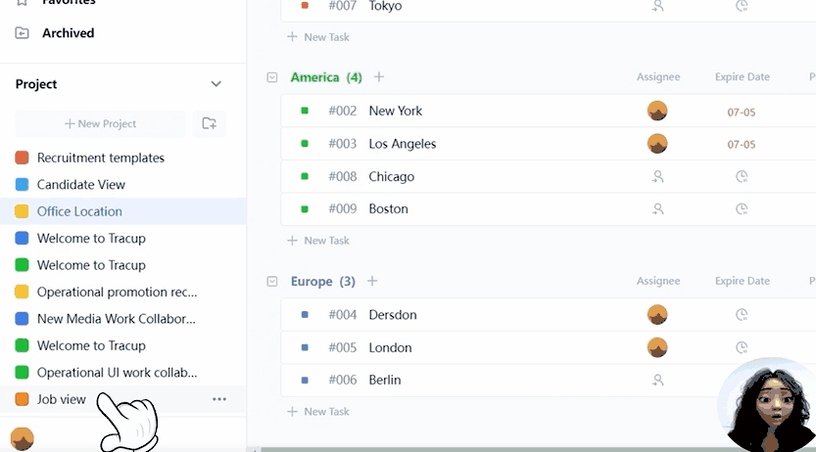816x452 pixels.
Task: Select the Candidate View project
Action: [80, 185]
